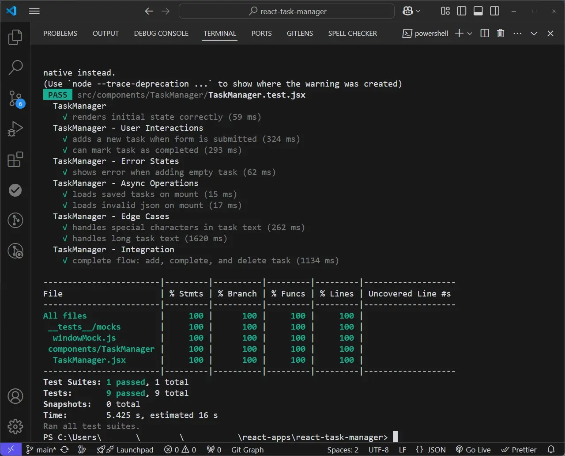This screenshot has width=565, height=456.
Task: Click the TaskManager.test.jsx file path in the terminal
Action: pyautogui.click(x=191, y=95)
